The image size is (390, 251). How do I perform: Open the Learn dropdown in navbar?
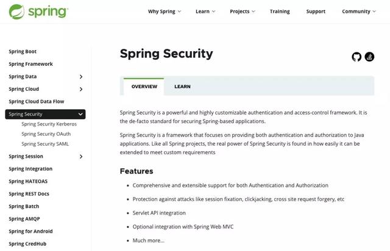click(206, 12)
